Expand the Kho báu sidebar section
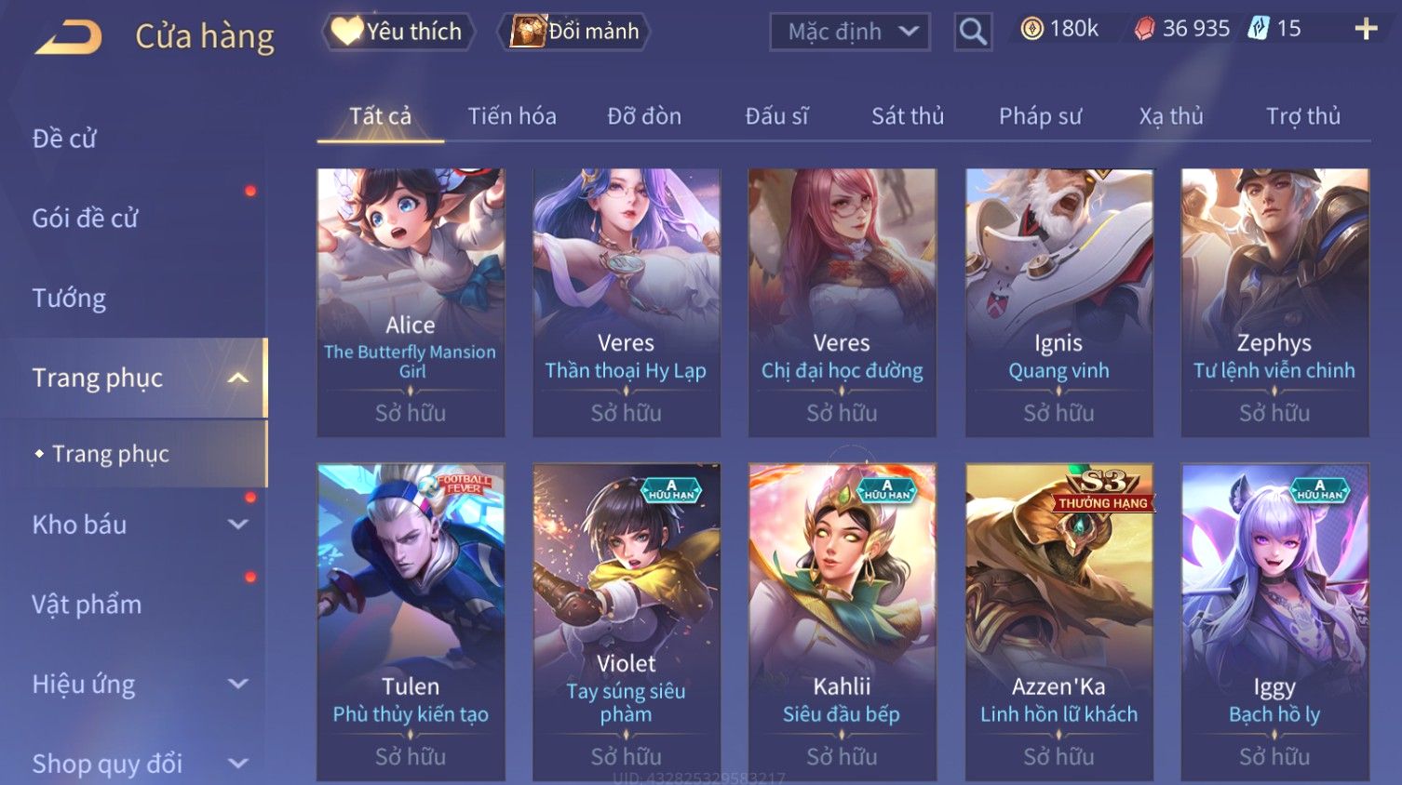Image resolution: width=1402 pixels, height=785 pixels. [238, 525]
